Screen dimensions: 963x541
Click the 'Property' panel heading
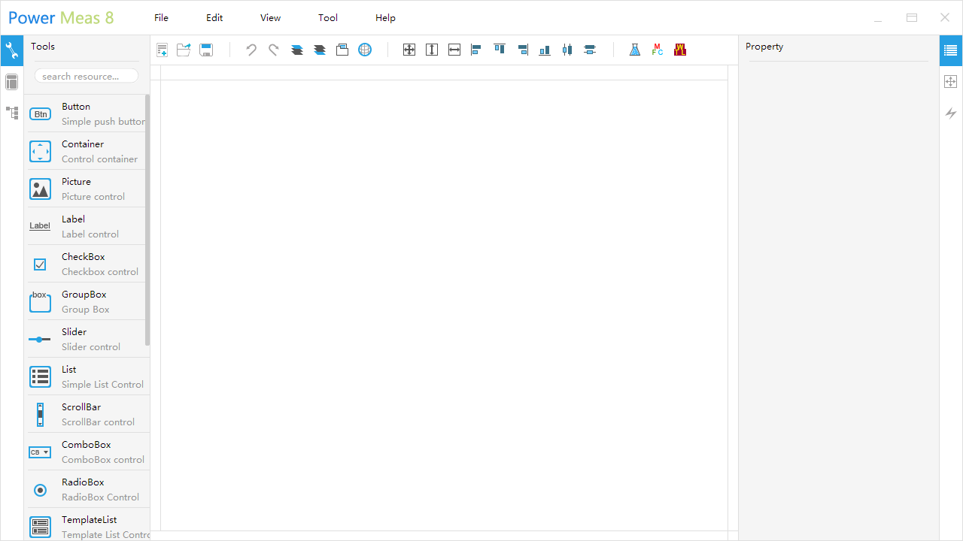(764, 47)
